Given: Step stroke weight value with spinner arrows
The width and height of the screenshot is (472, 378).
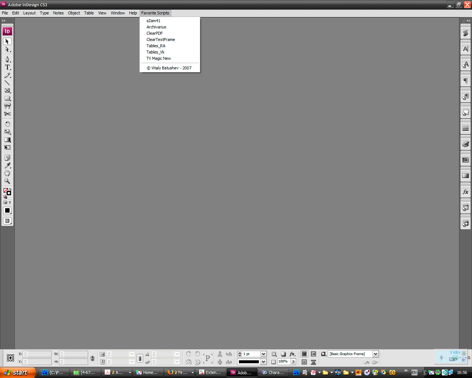Looking at the screenshot, I should tap(240, 354).
